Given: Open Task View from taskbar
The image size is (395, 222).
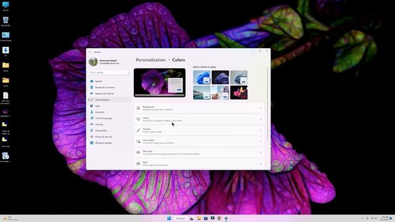Looking at the screenshot, I should pyautogui.click(x=192, y=218).
